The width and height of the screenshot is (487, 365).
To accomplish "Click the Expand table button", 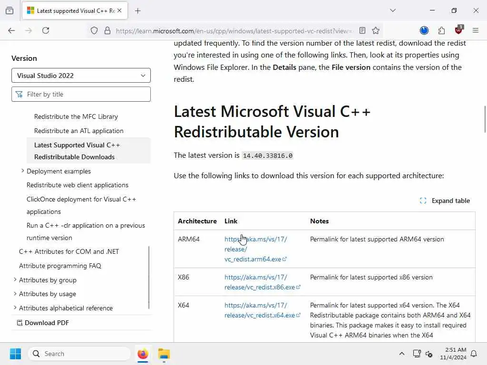I will coord(445,201).
